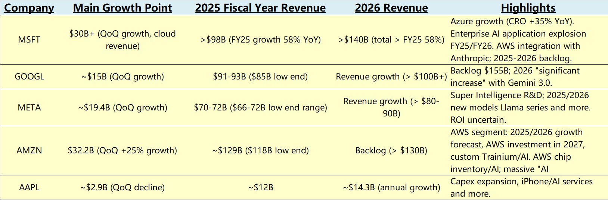Select cell '~$19.4B (QoQ growth)'
Screen dimensions: 608x200
[122, 107]
